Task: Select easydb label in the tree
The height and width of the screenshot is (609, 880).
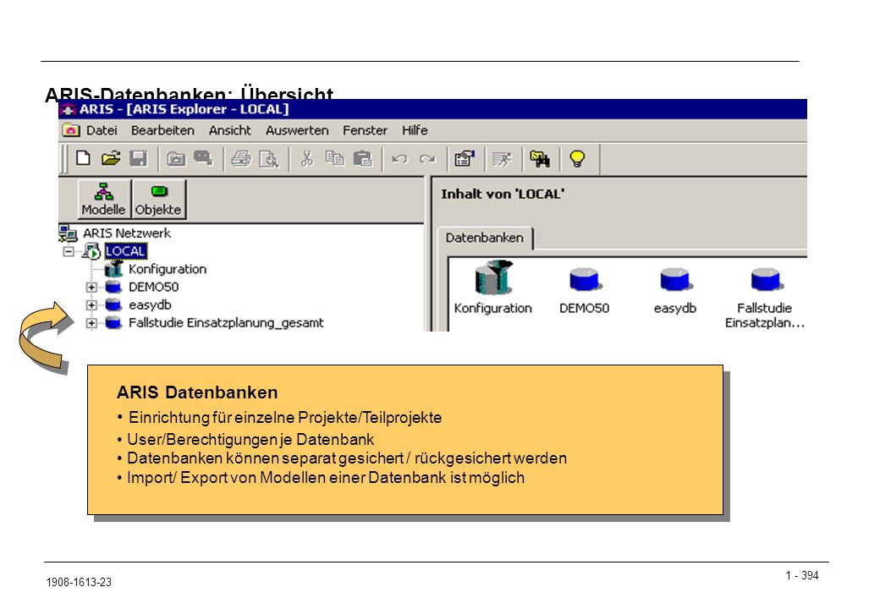Action: click(x=150, y=305)
